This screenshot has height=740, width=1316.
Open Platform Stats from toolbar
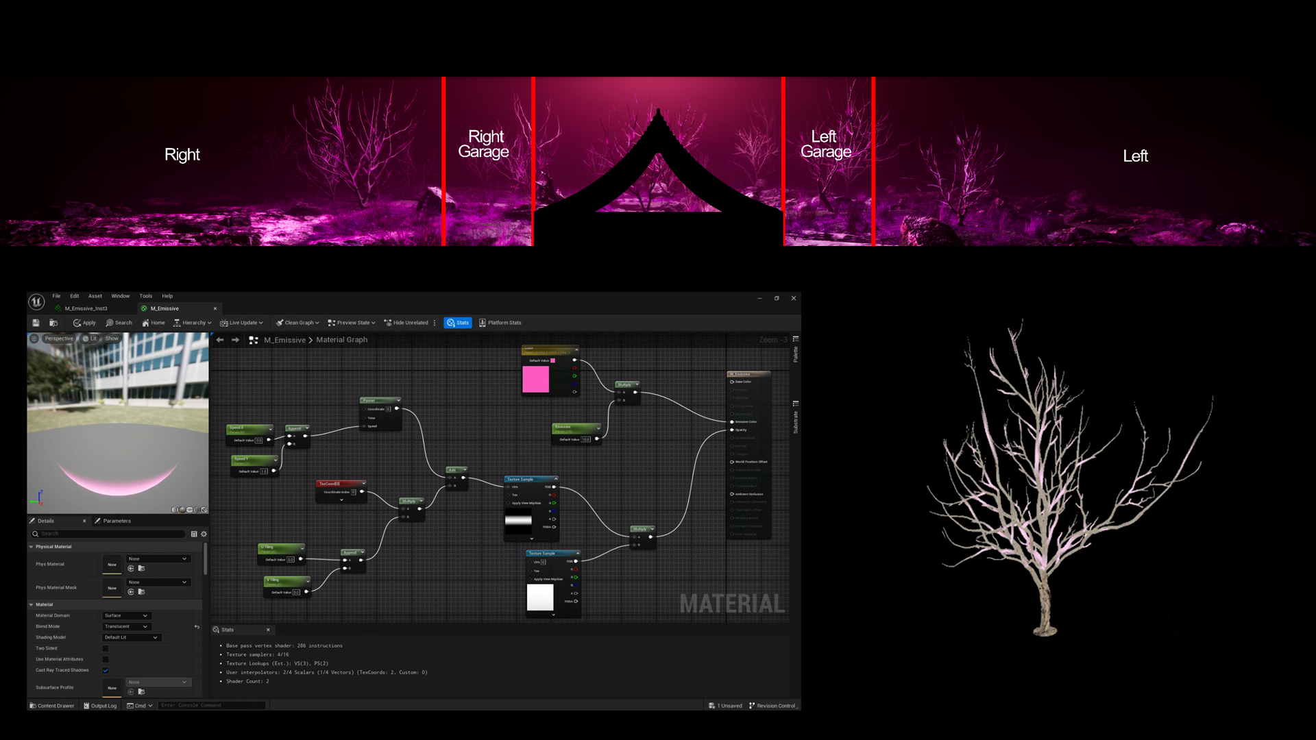coord(500,323)
